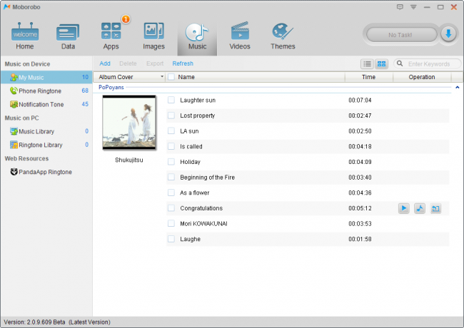This screenshot has height=328, width=464.
Task: Click the search magnifier icon
Action: coord(400,63)
